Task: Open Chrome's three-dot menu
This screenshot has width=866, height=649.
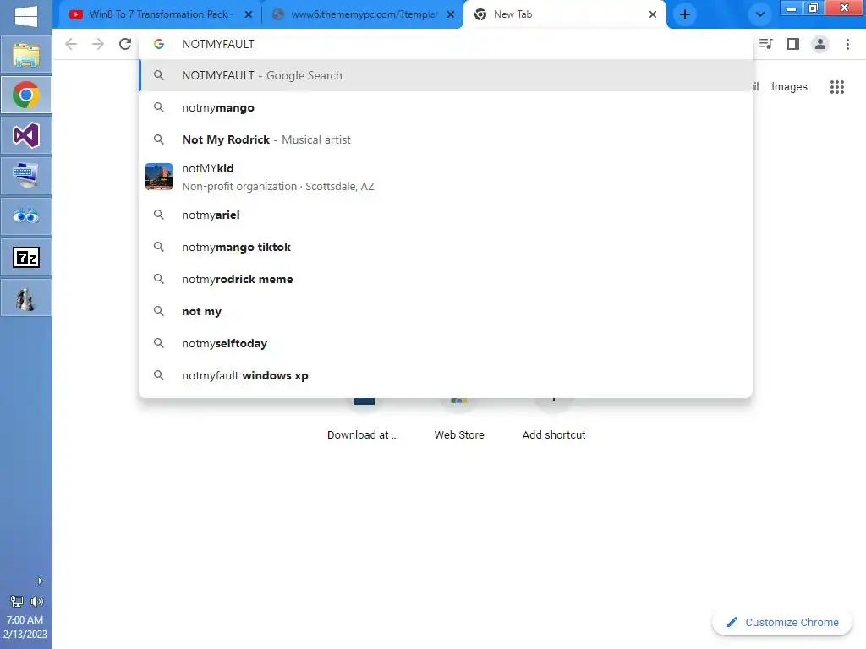Action: (x=847, y=44)
